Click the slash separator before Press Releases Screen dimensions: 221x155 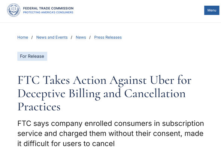click(x=90, y=38)
